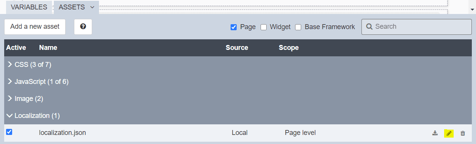The width and height of the screenshot is (476, 144).
Task: Focus the asset Search field
Action: 416,27
